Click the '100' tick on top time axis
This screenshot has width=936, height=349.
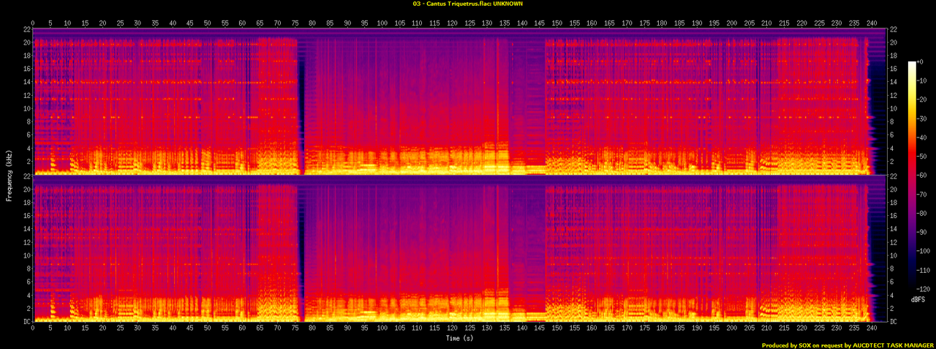point(382,23)
